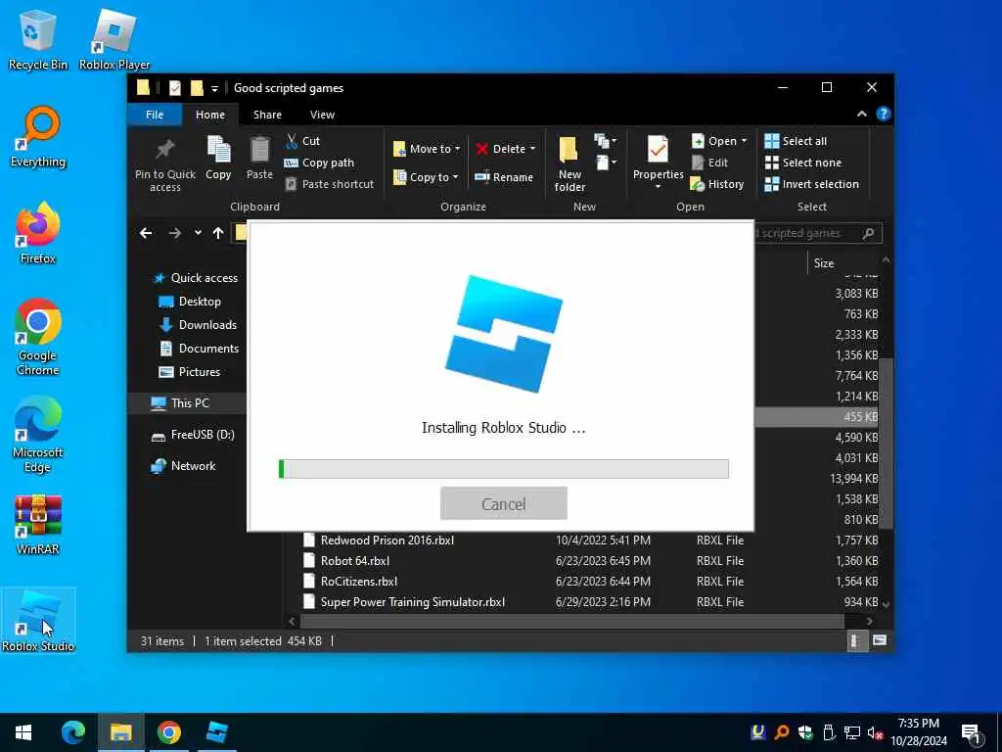The image size is (1002, 752).
Task: Select Network in navigation pane
Action: (183, 466)
